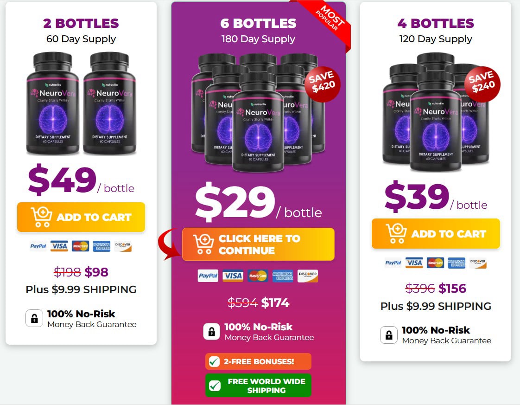Click the Save $420 red badge
The height and width of the screenshot is (405, 520).
pyautogui.click(x=322, y=84)
